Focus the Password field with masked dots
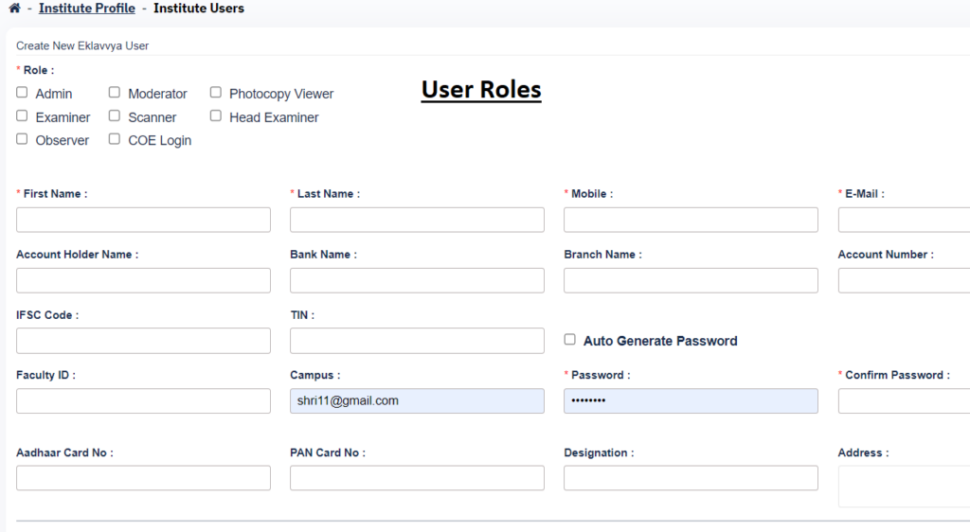The image size is (970, 532). [691, 401]
